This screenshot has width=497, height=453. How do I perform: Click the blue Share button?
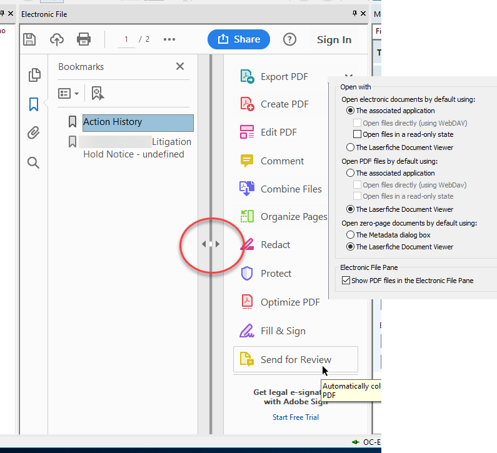(x=239, y=39)
